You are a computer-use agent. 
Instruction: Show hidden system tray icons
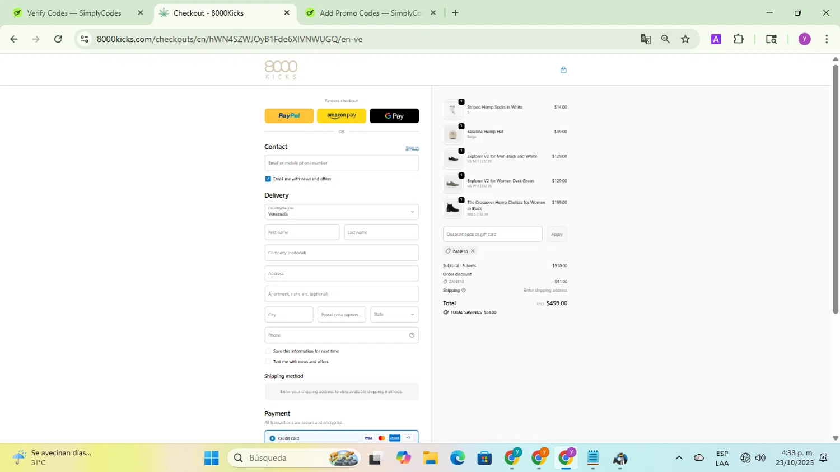679,458
